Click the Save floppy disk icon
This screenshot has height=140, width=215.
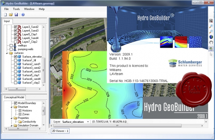(x=16, y=15)
